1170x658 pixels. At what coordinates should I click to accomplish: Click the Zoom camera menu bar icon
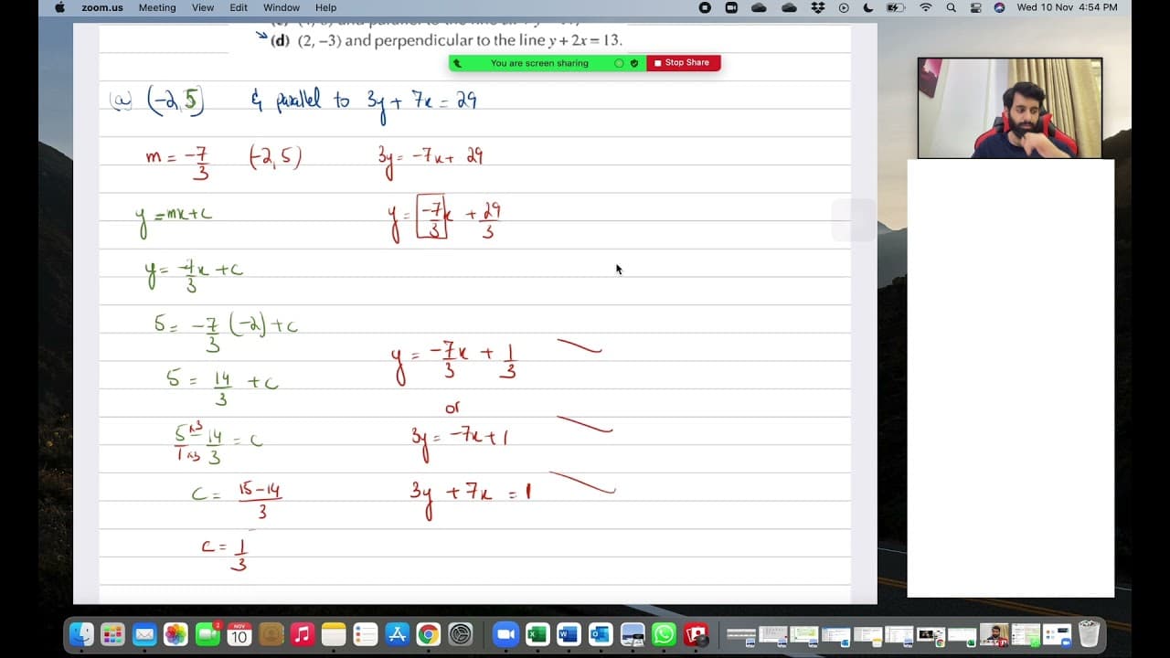pos(731,7)
